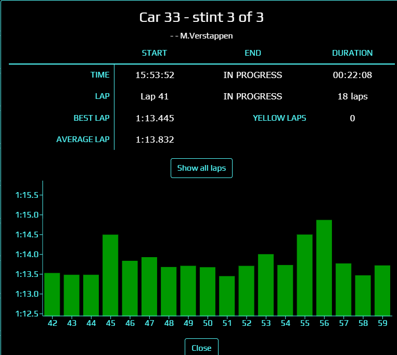
Task: Click the yellow laps count 0
Action: (x=352, y=118)
